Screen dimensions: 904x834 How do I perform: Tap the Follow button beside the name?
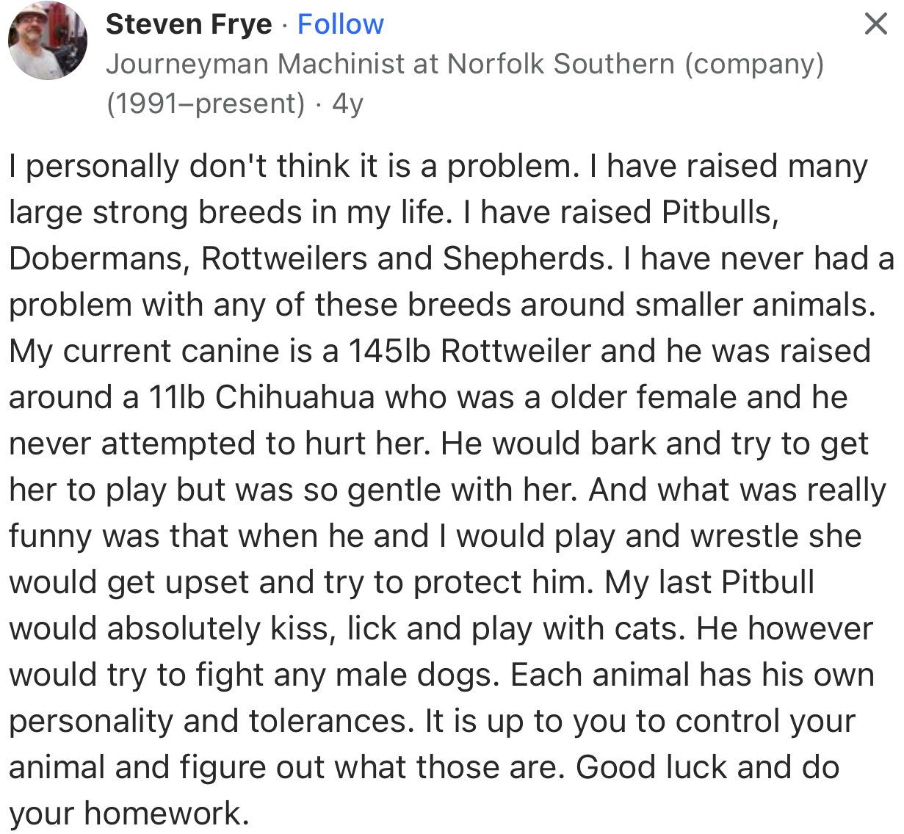click(339, 23)
